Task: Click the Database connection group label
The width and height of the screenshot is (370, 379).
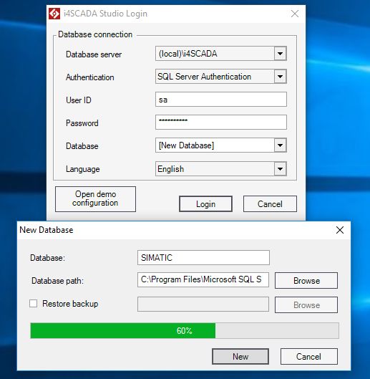Action: pos(95,34)
